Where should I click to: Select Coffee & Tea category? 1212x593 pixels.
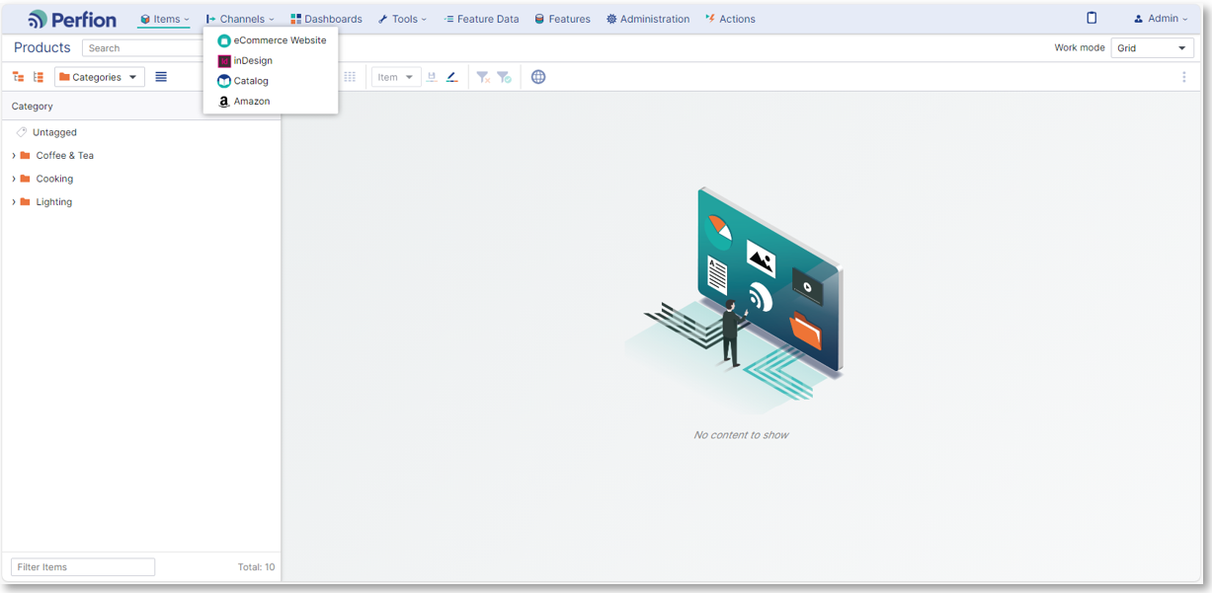point(65,156)
